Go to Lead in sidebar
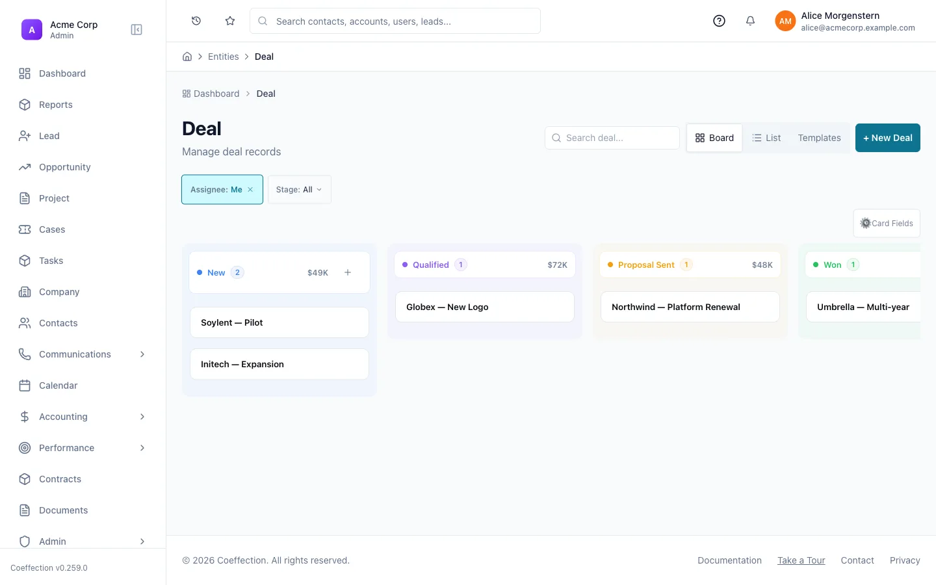Image resolution: width=936 pixels, height=585 pixels. [83, 136]
